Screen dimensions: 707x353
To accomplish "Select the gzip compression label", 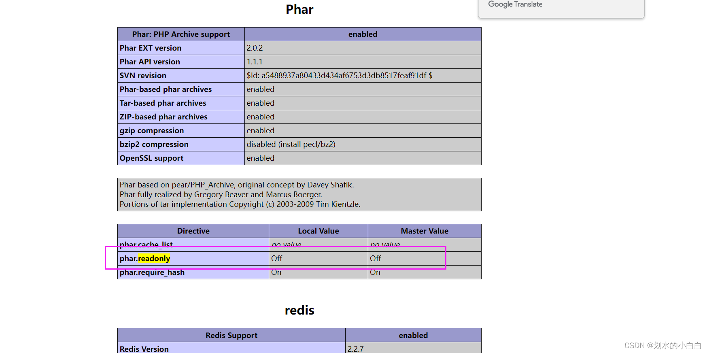I will (x=152, y=131).
